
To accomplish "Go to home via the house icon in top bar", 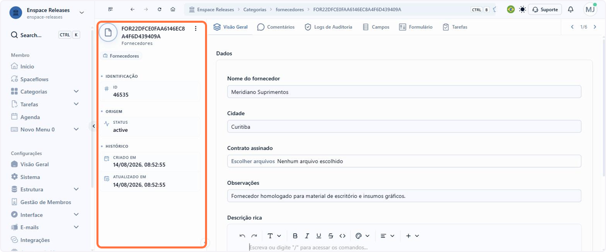I will point(173,10).
